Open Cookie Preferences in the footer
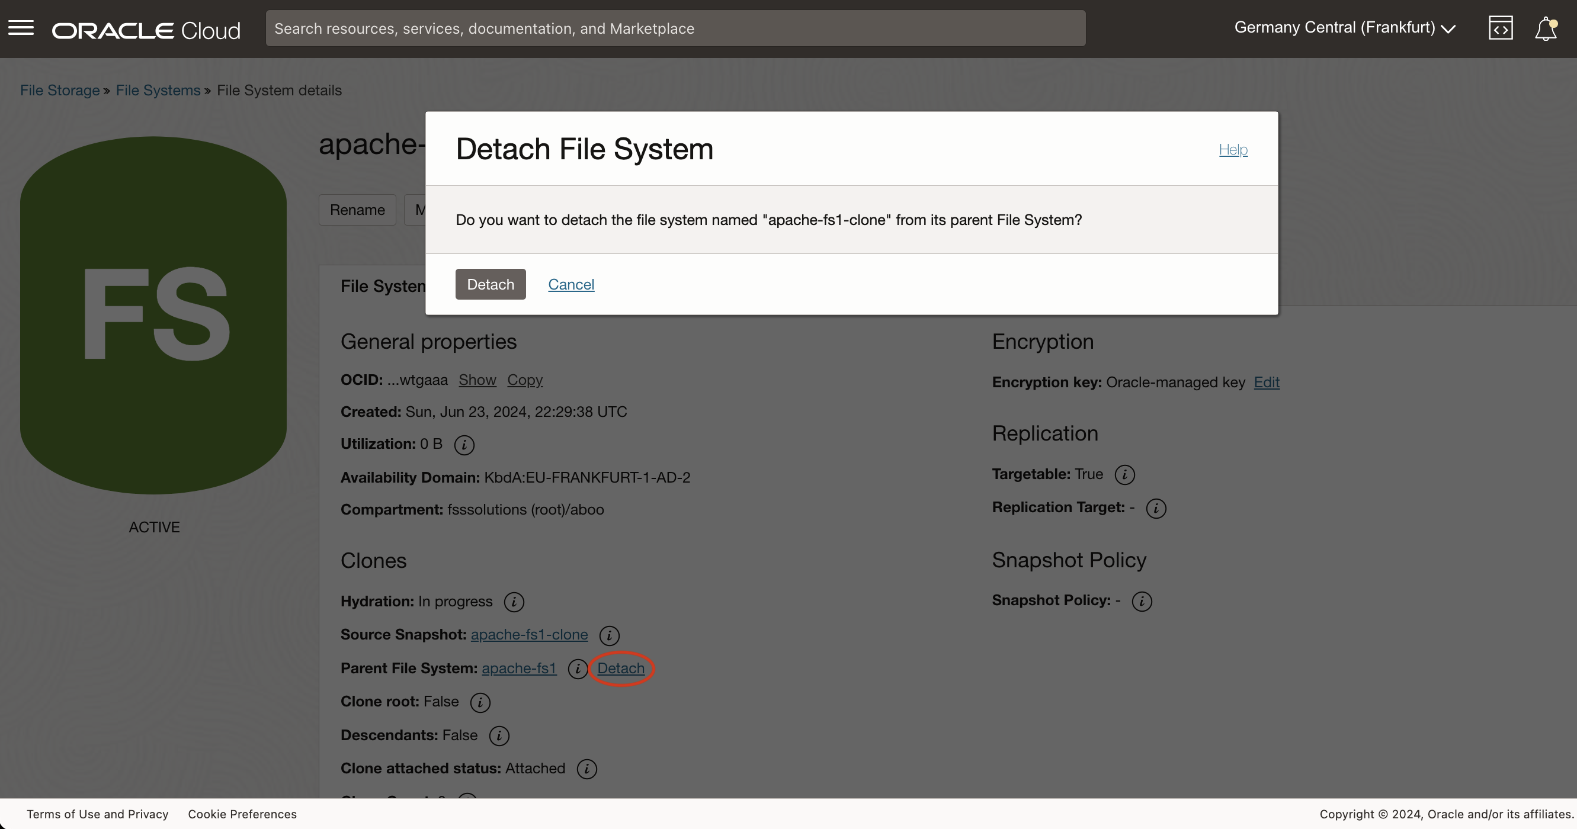Screen dimensions: 1577x829 [242, 814]
